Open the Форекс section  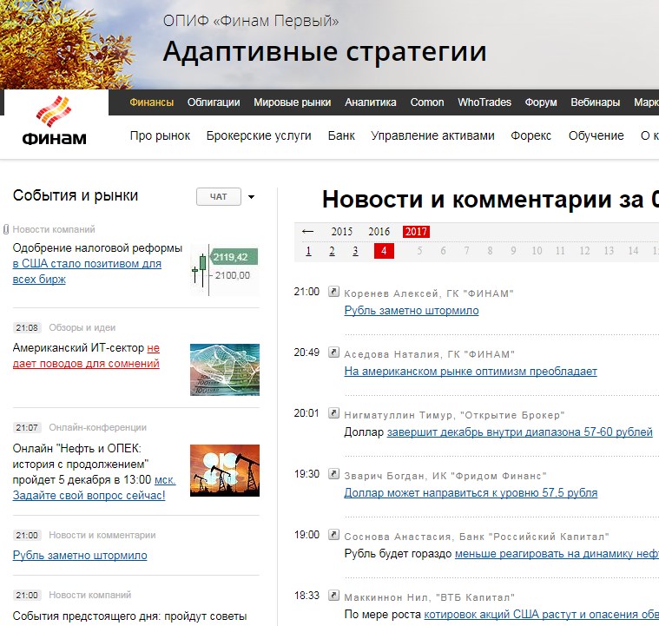click(x=530, y=135)
